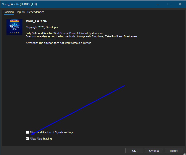This screenshot has height=155, width=186.
Task: Click the 'Allow Algo Trading' label text
Action: (x=41, y=139)
